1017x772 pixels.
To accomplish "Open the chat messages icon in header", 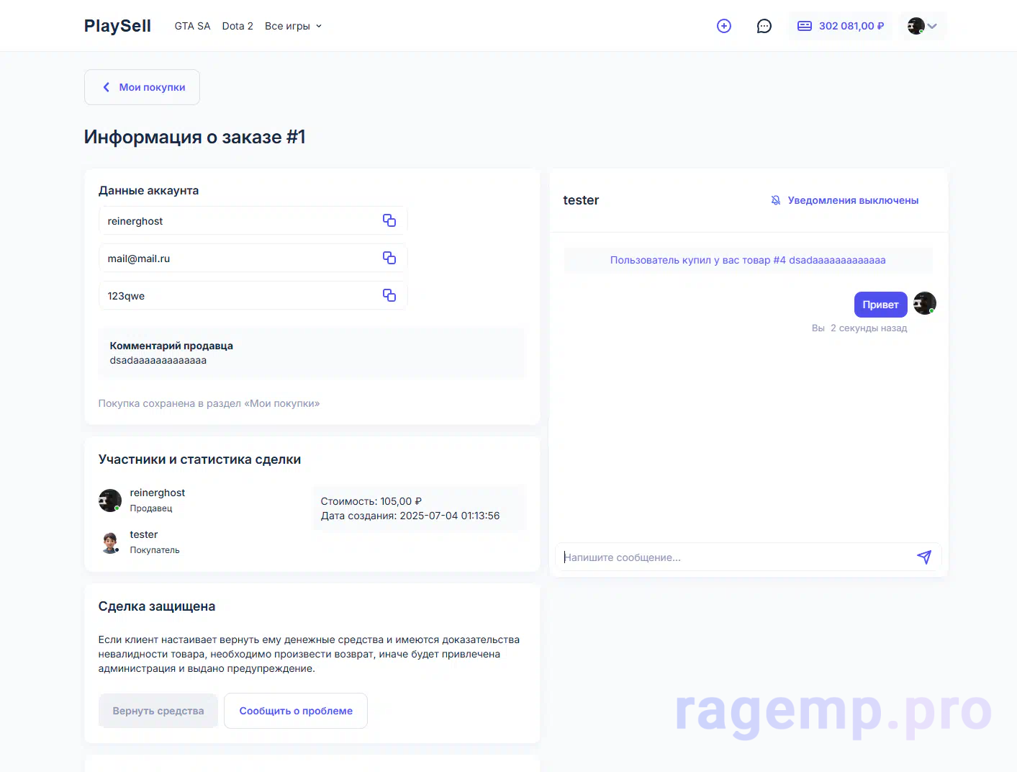I will [x=764, y=26].
